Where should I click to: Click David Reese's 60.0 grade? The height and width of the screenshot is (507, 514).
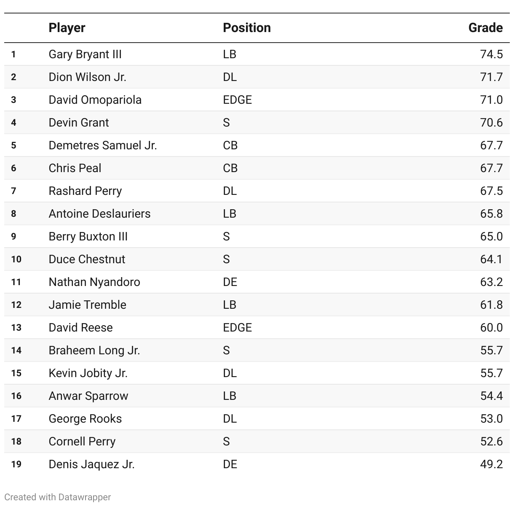point(491,328)
